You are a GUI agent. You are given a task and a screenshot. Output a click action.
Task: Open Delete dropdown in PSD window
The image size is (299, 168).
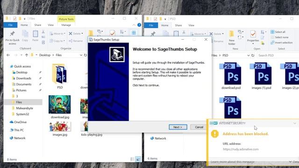click(216, 34)
